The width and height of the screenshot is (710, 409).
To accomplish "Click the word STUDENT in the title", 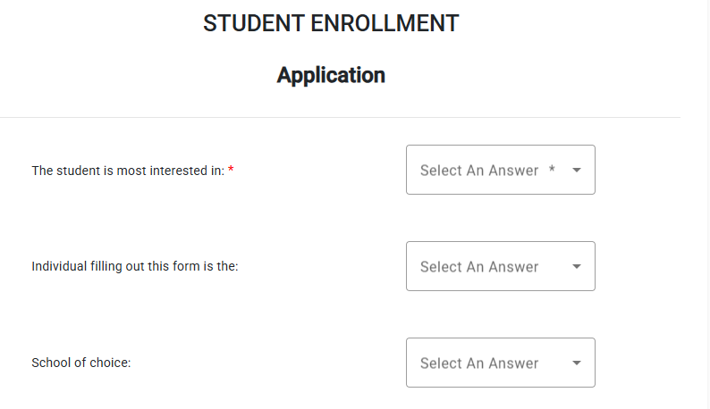I will [x=254, y=23].
